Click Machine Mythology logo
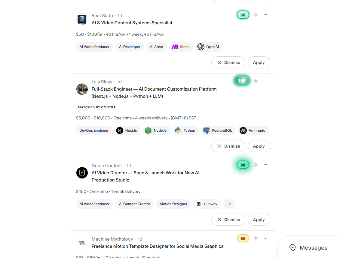Image resolution: width=340 pixels, height=258 pixels. click(82, 243)
